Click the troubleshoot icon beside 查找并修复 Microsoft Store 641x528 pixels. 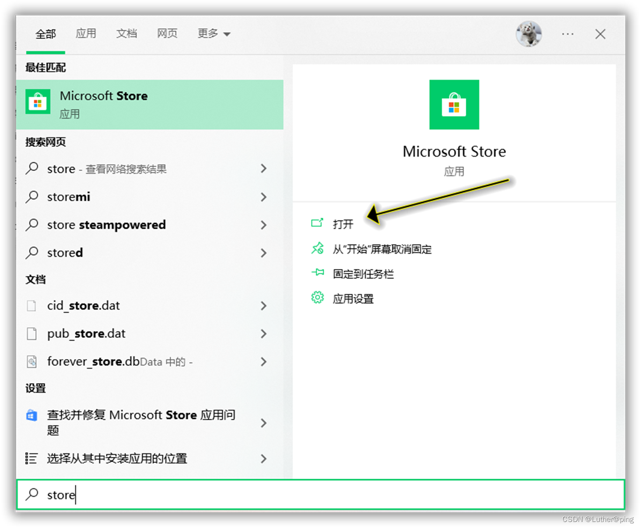click(x=32, y=416)
